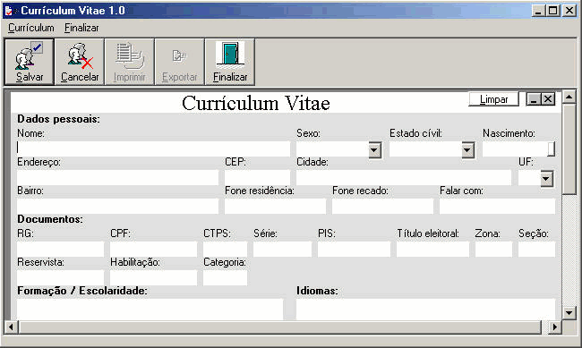The image size is (582, 348).
Task: Open the Currículum menu
Action: click(x=31, y=28)
